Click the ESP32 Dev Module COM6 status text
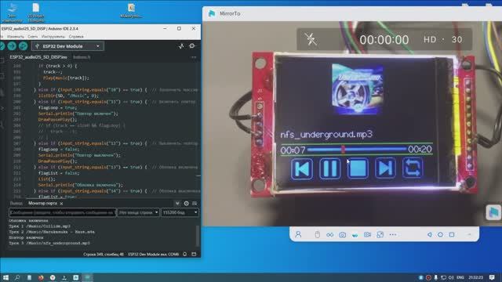The image size is (502, 282). click(x=154, y=255)
